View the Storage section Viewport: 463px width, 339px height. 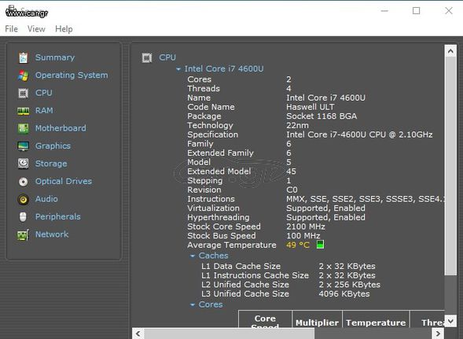click(51, 164)
